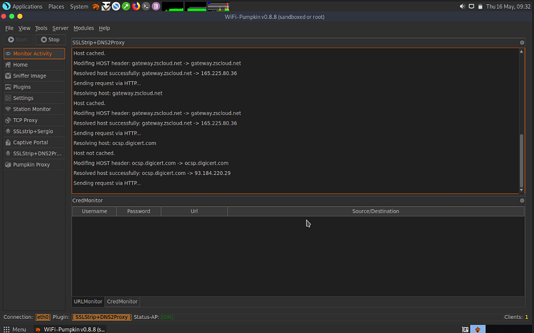Open the Menu button in bottom panel
534x333 pixels.
point(15,329)
